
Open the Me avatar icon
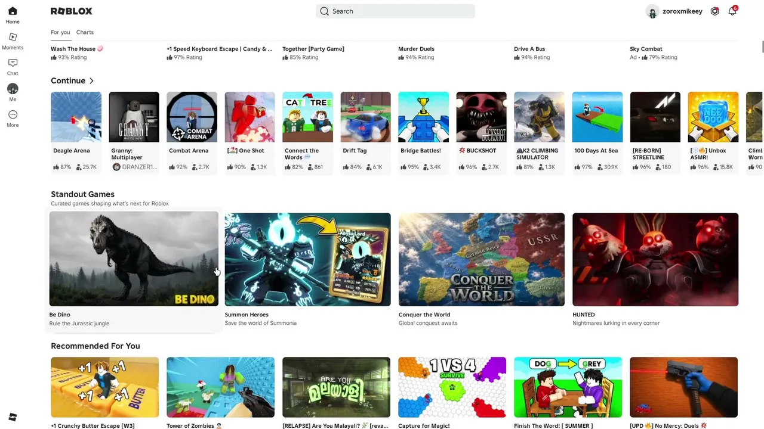[x=13, y=89]
